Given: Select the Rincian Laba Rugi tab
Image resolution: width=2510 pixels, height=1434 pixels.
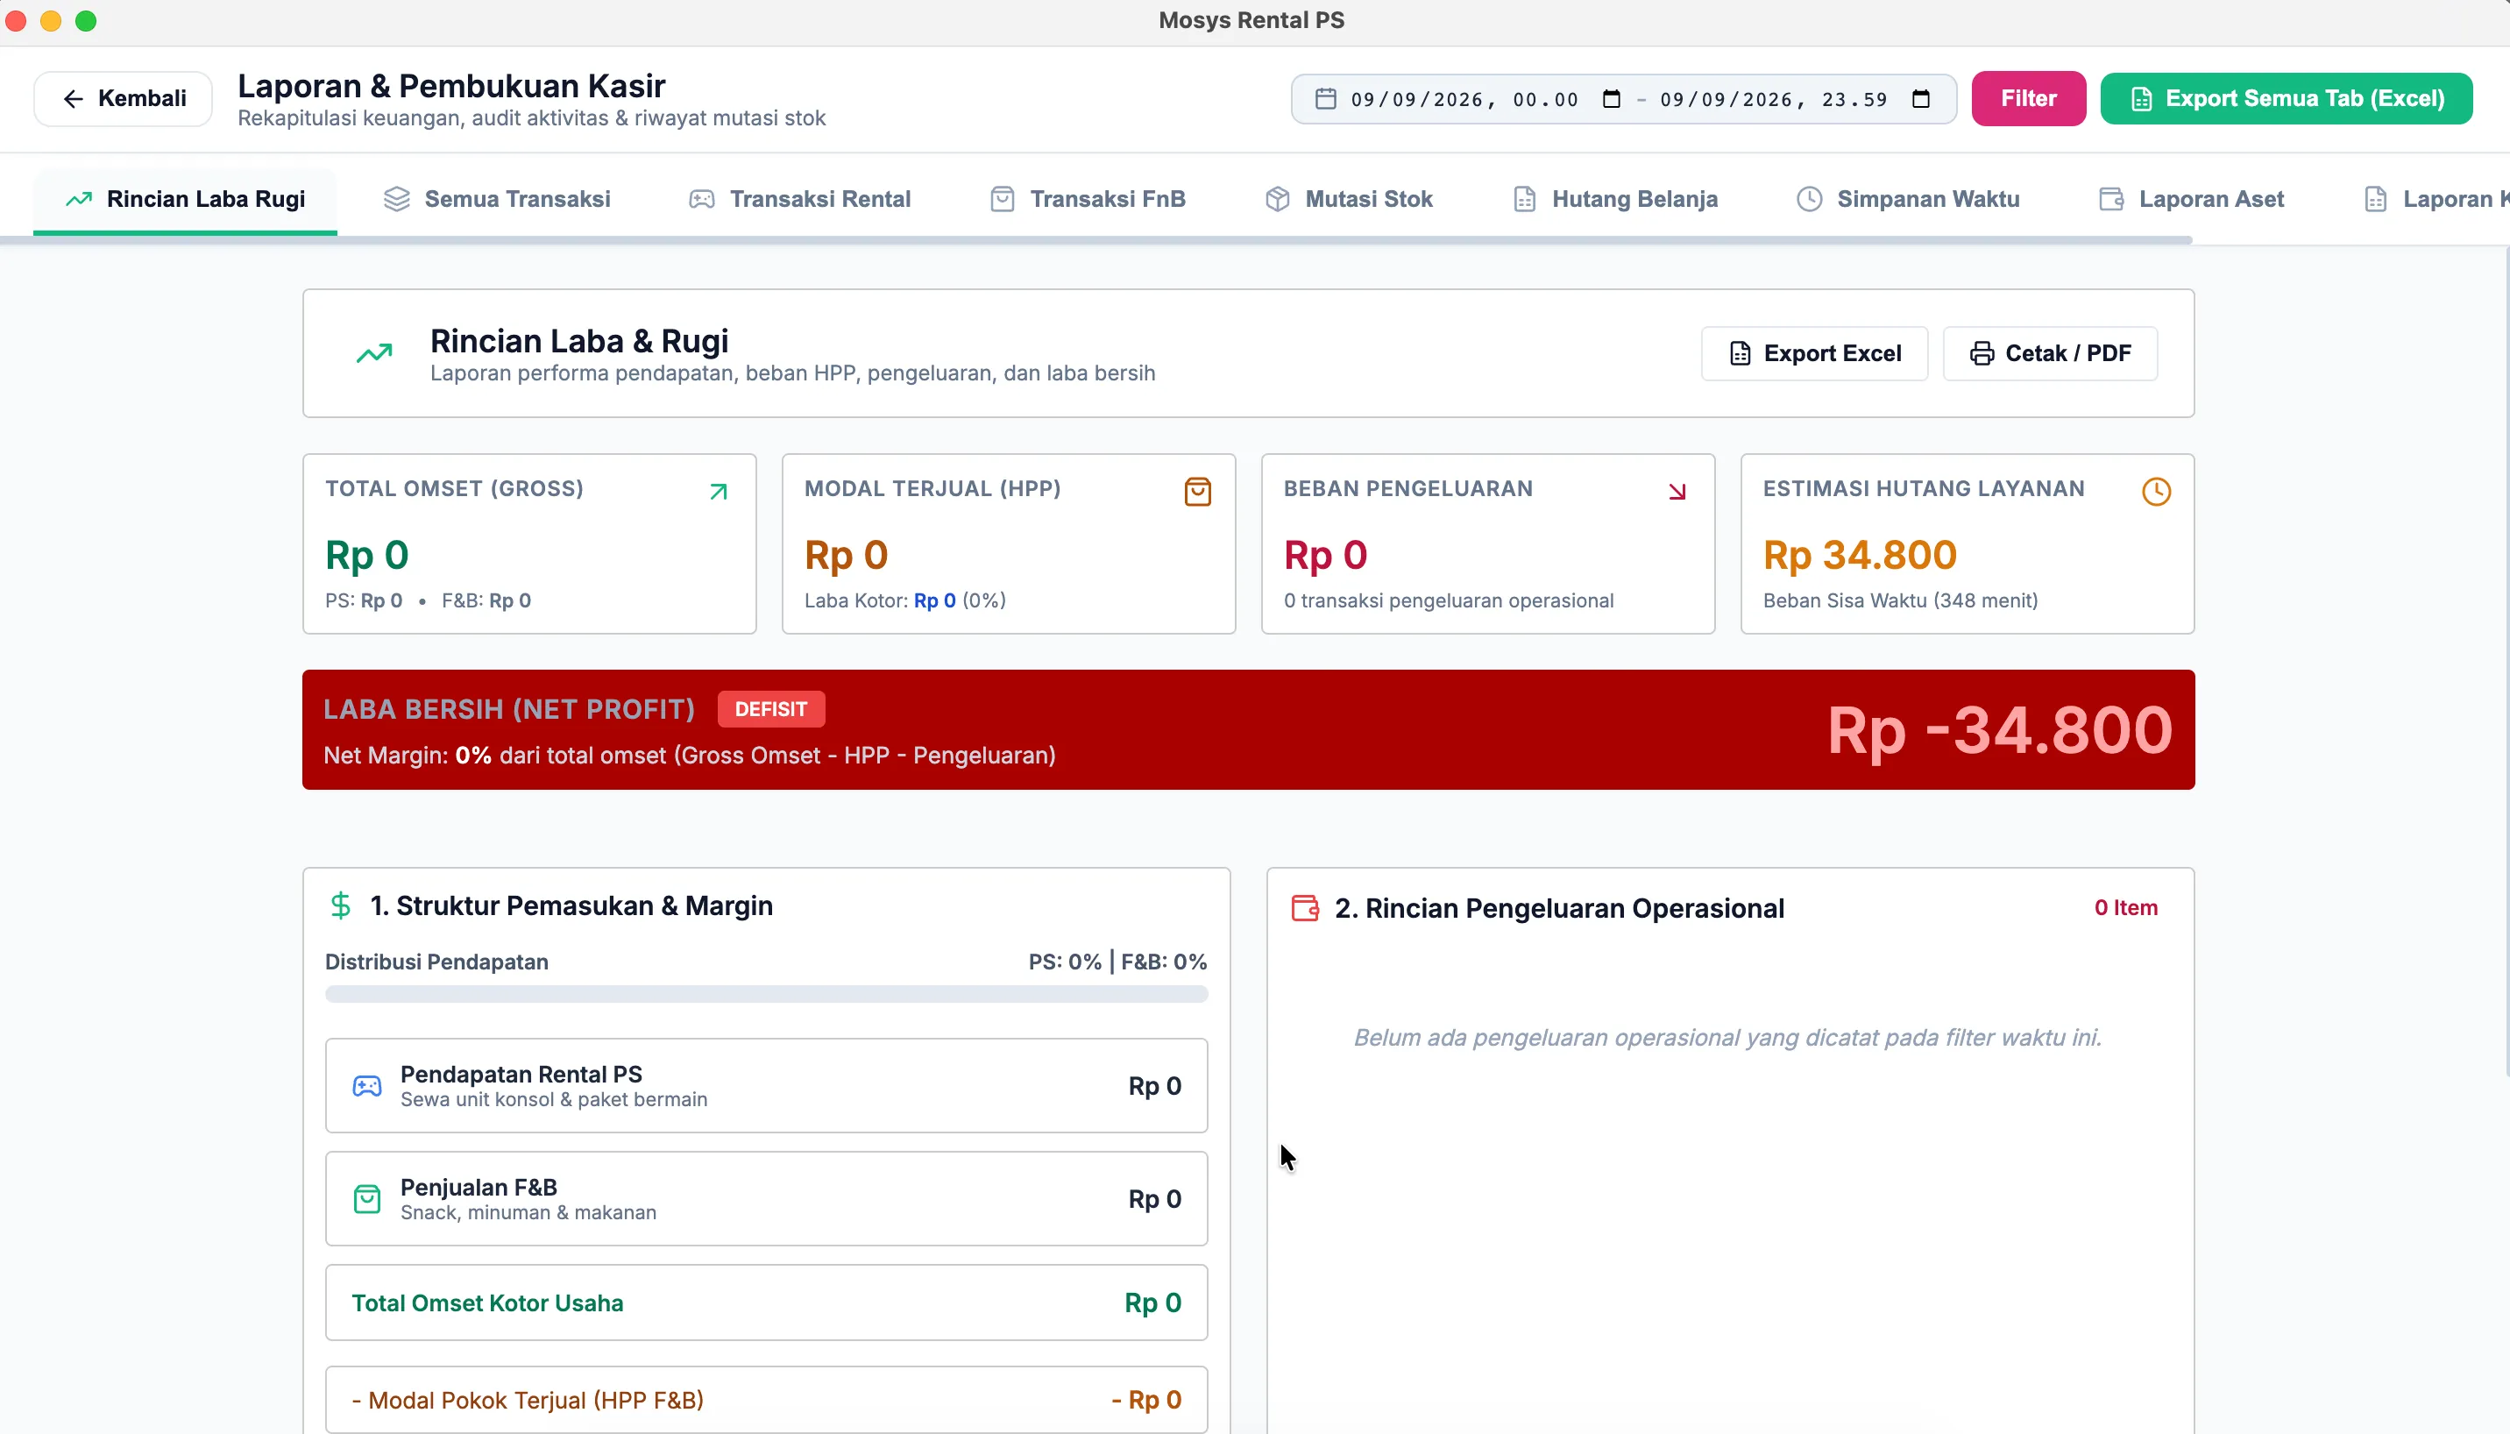Looking at the screenshot, I should (x=185, y=199).
